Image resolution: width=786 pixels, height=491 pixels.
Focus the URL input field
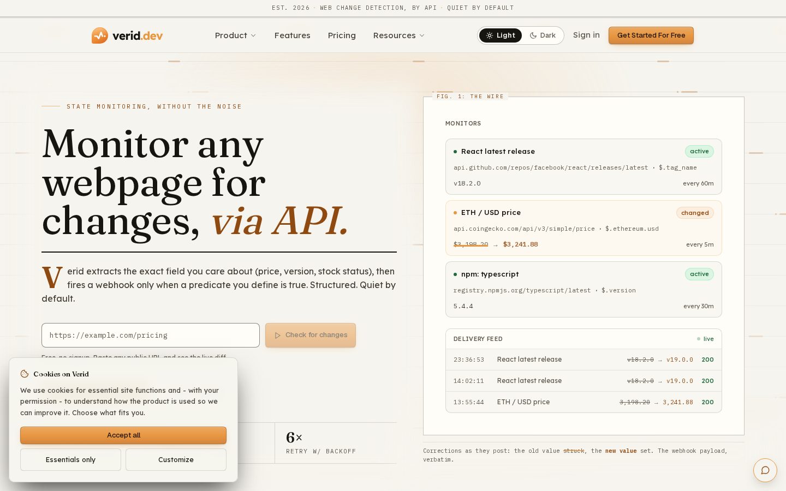[x=151, y=335]
